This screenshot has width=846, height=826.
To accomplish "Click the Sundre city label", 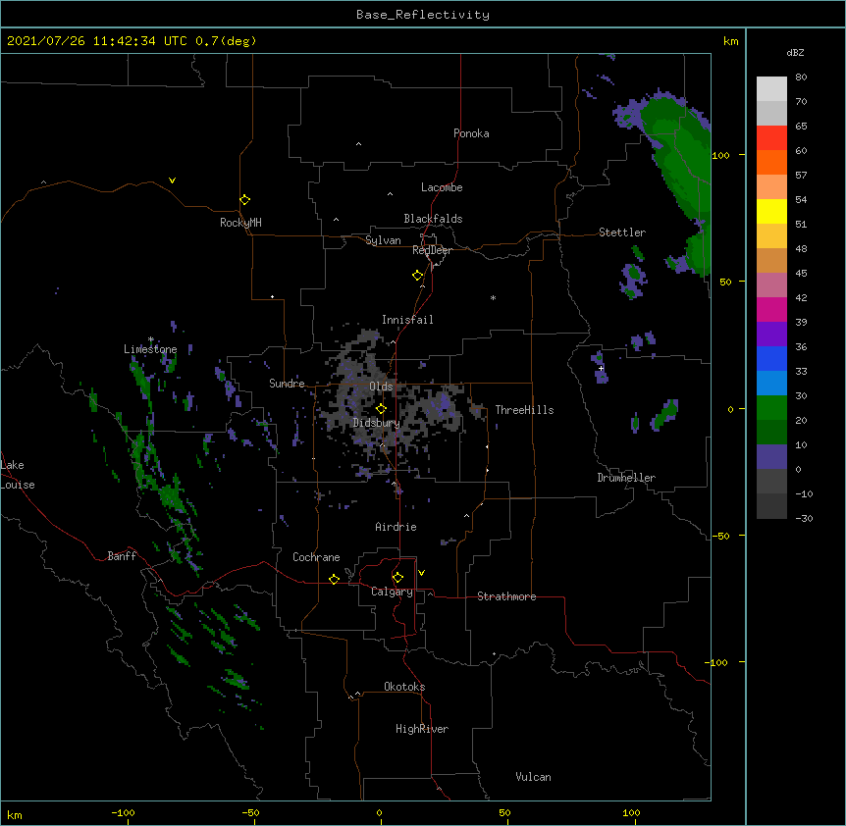I will click(x=287, y=384).
